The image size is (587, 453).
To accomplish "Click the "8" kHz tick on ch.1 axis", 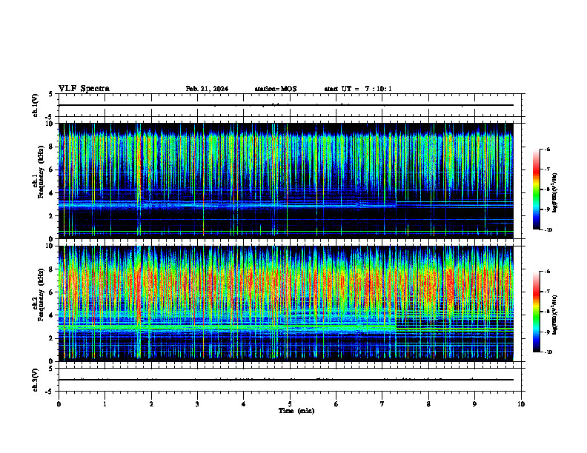I will 52,147.
